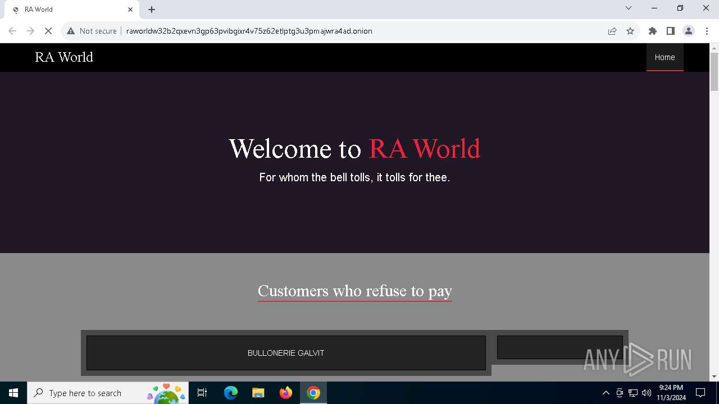Click the page vertical scrollbar thumb
The width and height of the screenshot is (719, 404).
click(714, 71)
